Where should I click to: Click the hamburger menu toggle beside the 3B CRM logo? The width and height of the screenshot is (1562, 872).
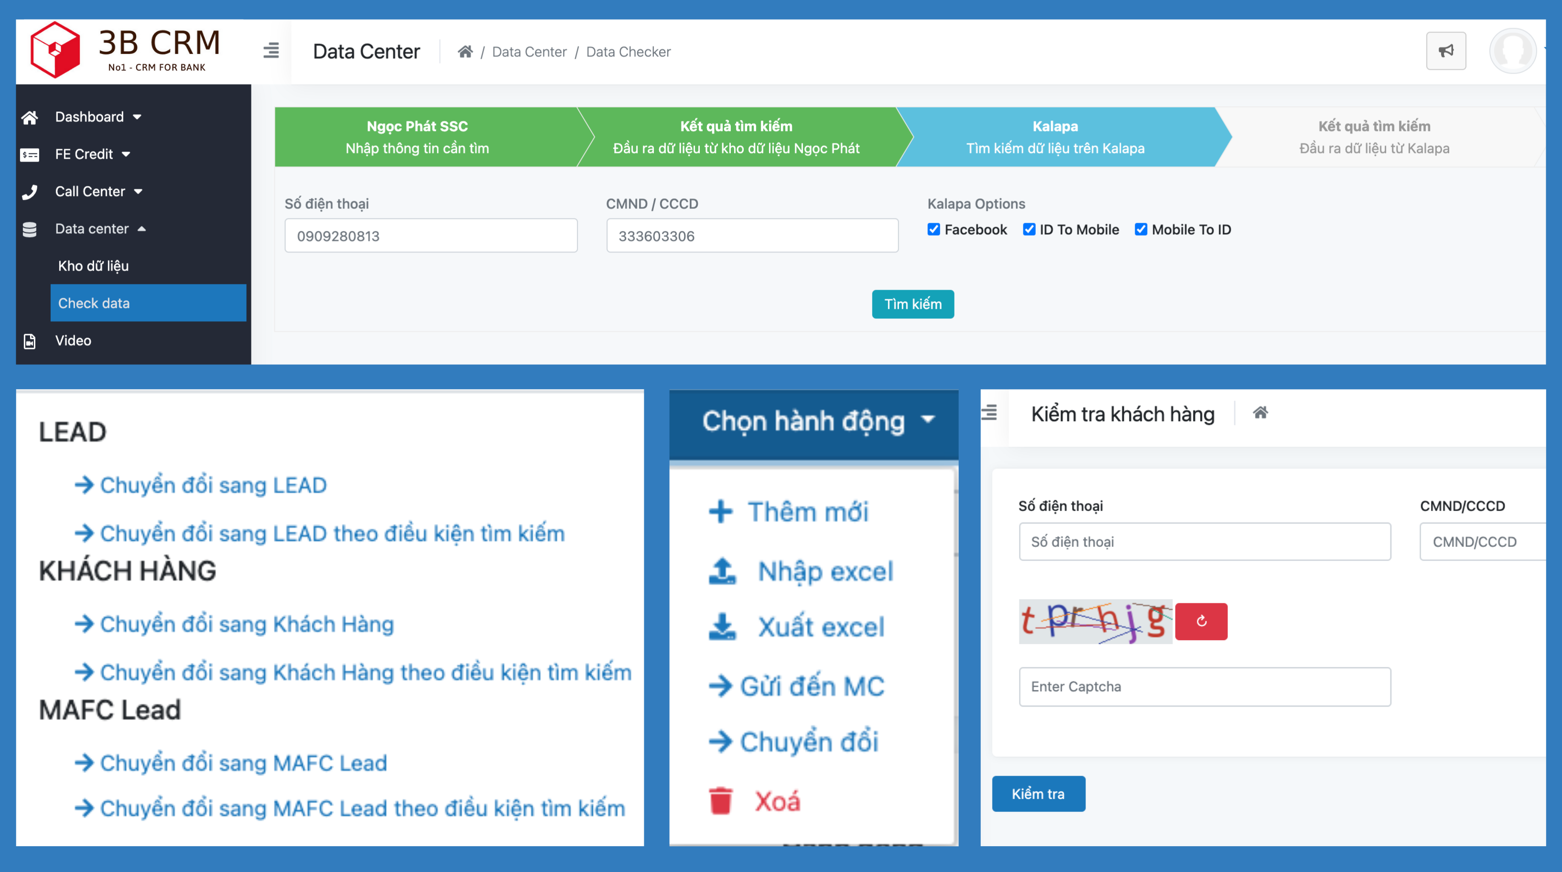271,50
